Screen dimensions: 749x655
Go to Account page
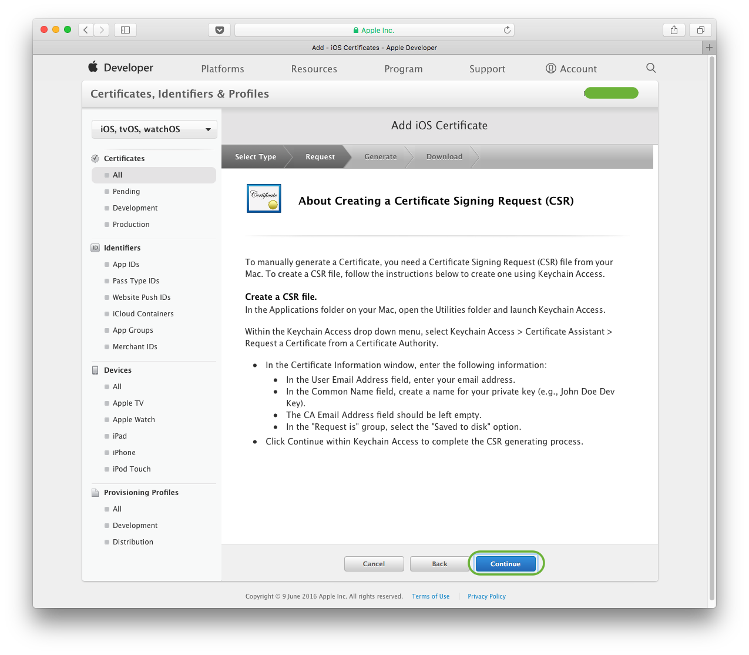coord(579,69)
